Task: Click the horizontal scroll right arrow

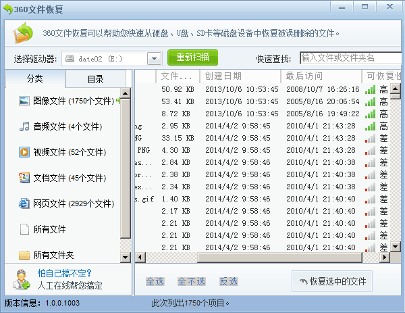Action: 385,257
